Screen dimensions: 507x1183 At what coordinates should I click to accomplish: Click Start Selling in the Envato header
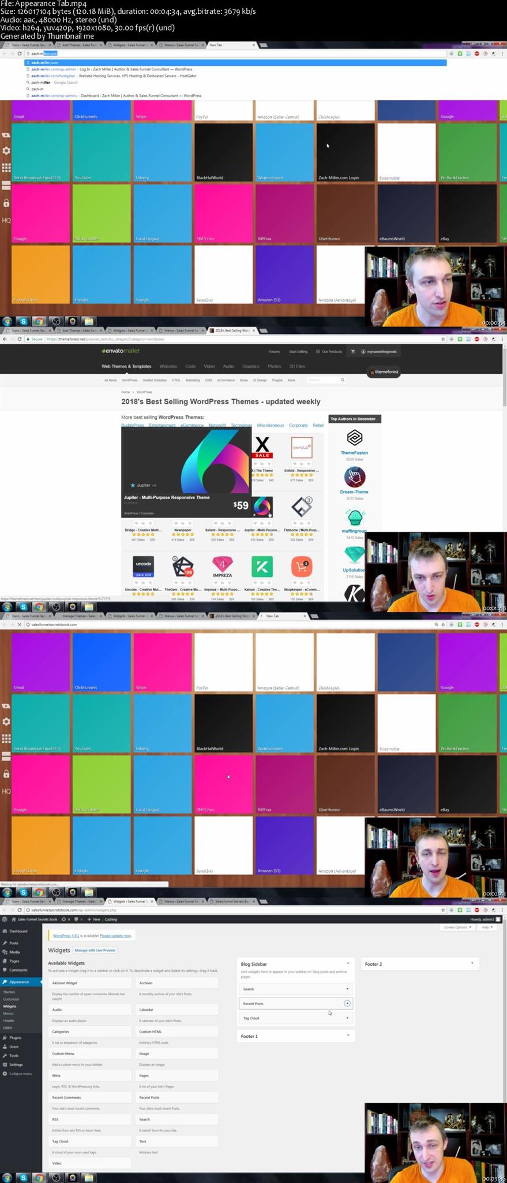click(x=298, y=351)
